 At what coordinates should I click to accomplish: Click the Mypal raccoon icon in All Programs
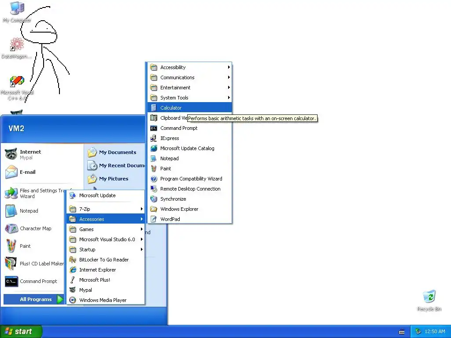click(73, 290)
